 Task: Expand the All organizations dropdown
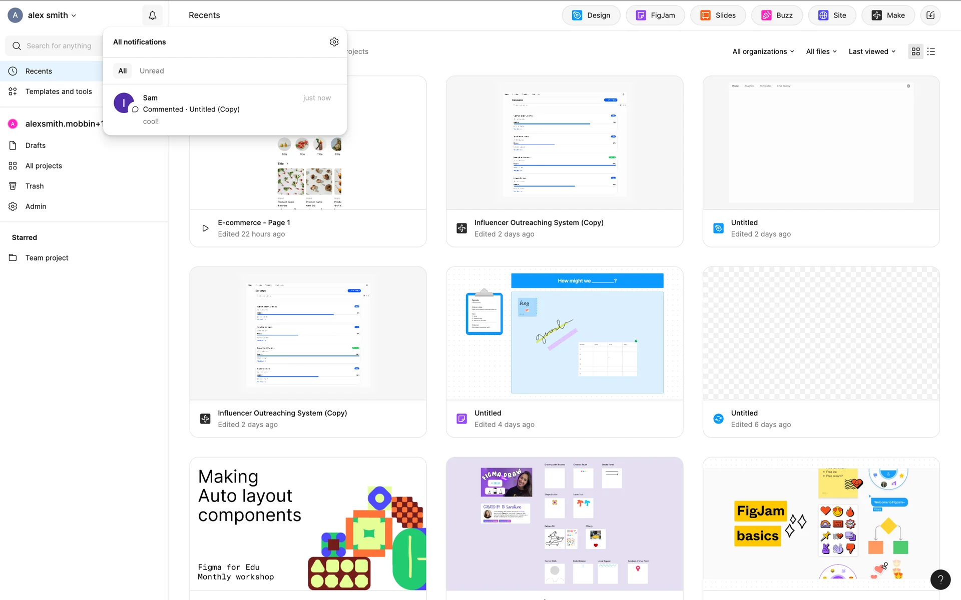763,51
